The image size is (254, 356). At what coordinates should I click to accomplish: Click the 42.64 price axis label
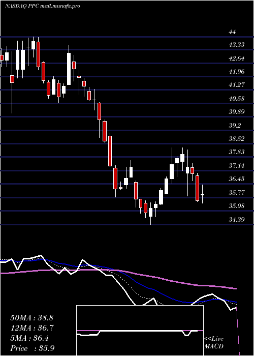[237, 58]
